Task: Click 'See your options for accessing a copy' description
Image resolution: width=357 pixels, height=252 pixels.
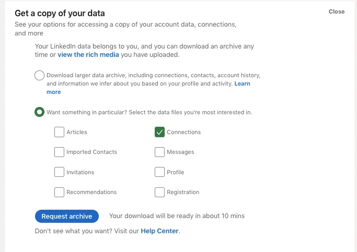Action: [125, 29]
